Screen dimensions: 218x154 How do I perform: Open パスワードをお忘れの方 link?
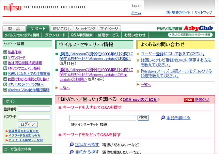(x=25, y=136)
